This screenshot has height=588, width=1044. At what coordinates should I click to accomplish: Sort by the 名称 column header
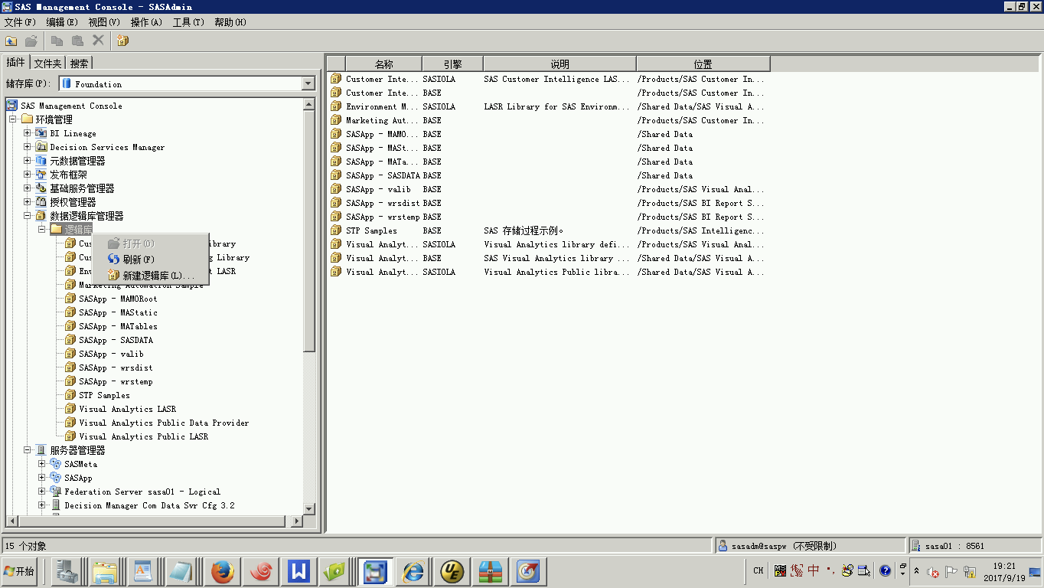pyautogui.click(x=383, y=64)
